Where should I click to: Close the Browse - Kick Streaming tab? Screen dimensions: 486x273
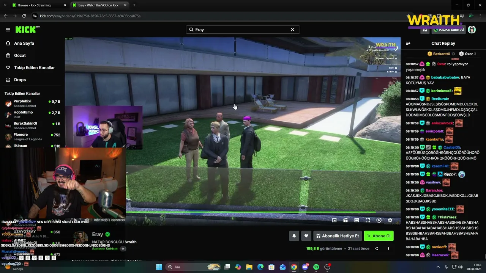click(65, 5)
